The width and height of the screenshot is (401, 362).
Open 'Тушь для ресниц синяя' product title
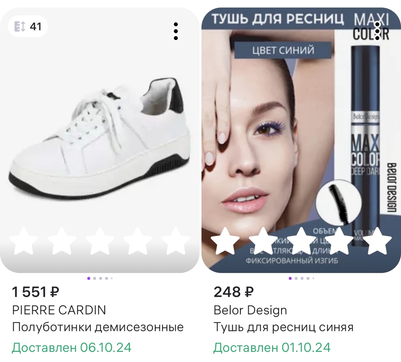pos(283,327)
